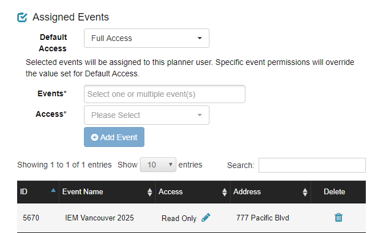Click the Delete column header
Image resolution: width=383 pixels, height=233 pixels.
coord(334,192)
